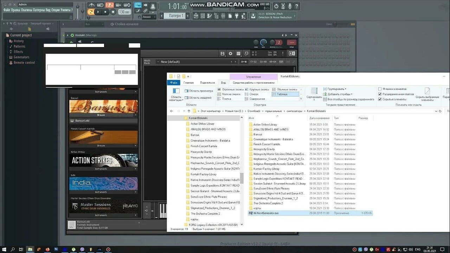This screenshot has height=253, width=450.
Task: Click the microphone recording icon
Action: coord(290,6)
